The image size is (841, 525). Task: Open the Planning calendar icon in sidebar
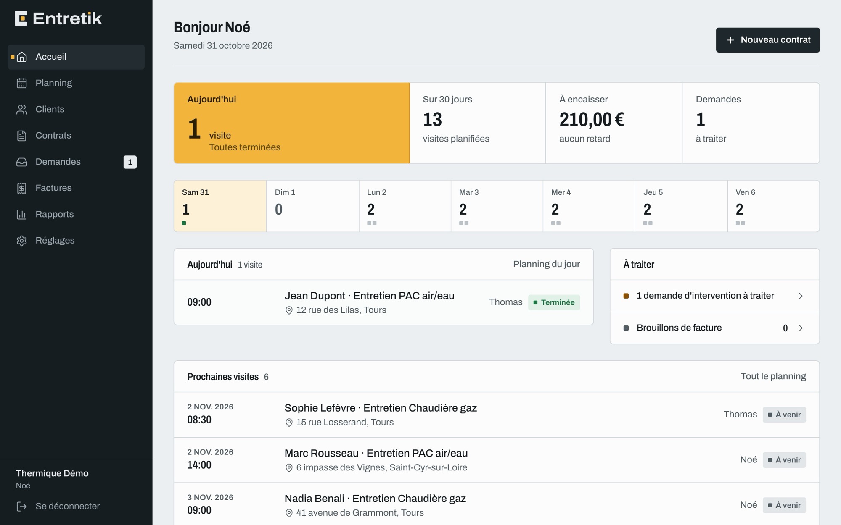[22, 83]
